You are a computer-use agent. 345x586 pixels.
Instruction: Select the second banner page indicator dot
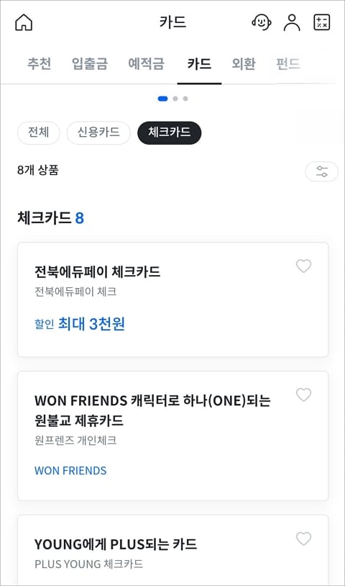(175, 99)
